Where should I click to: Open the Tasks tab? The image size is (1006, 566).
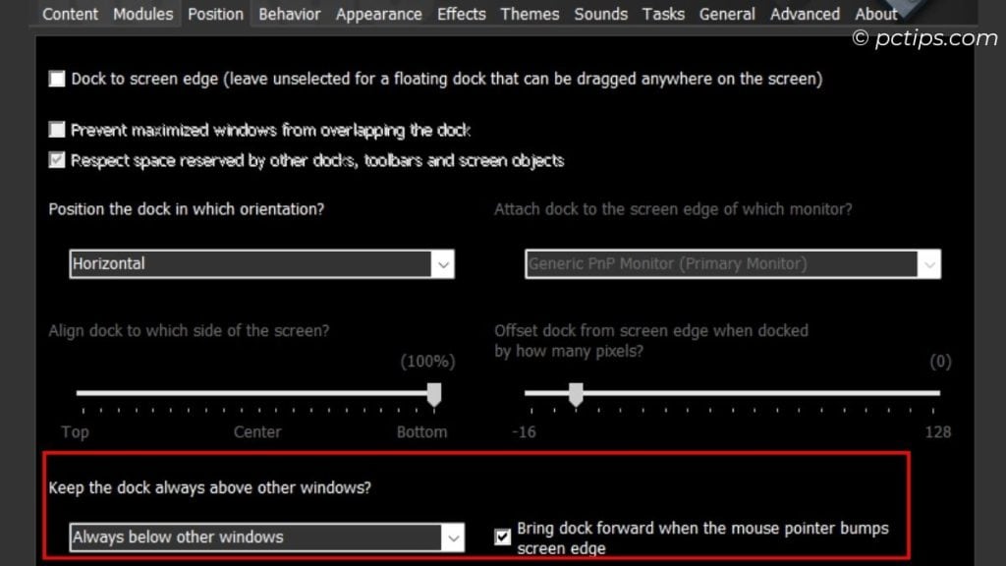click(662, 14)
